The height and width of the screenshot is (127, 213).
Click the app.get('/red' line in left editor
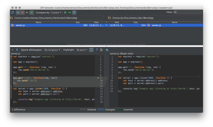(35, 78)
